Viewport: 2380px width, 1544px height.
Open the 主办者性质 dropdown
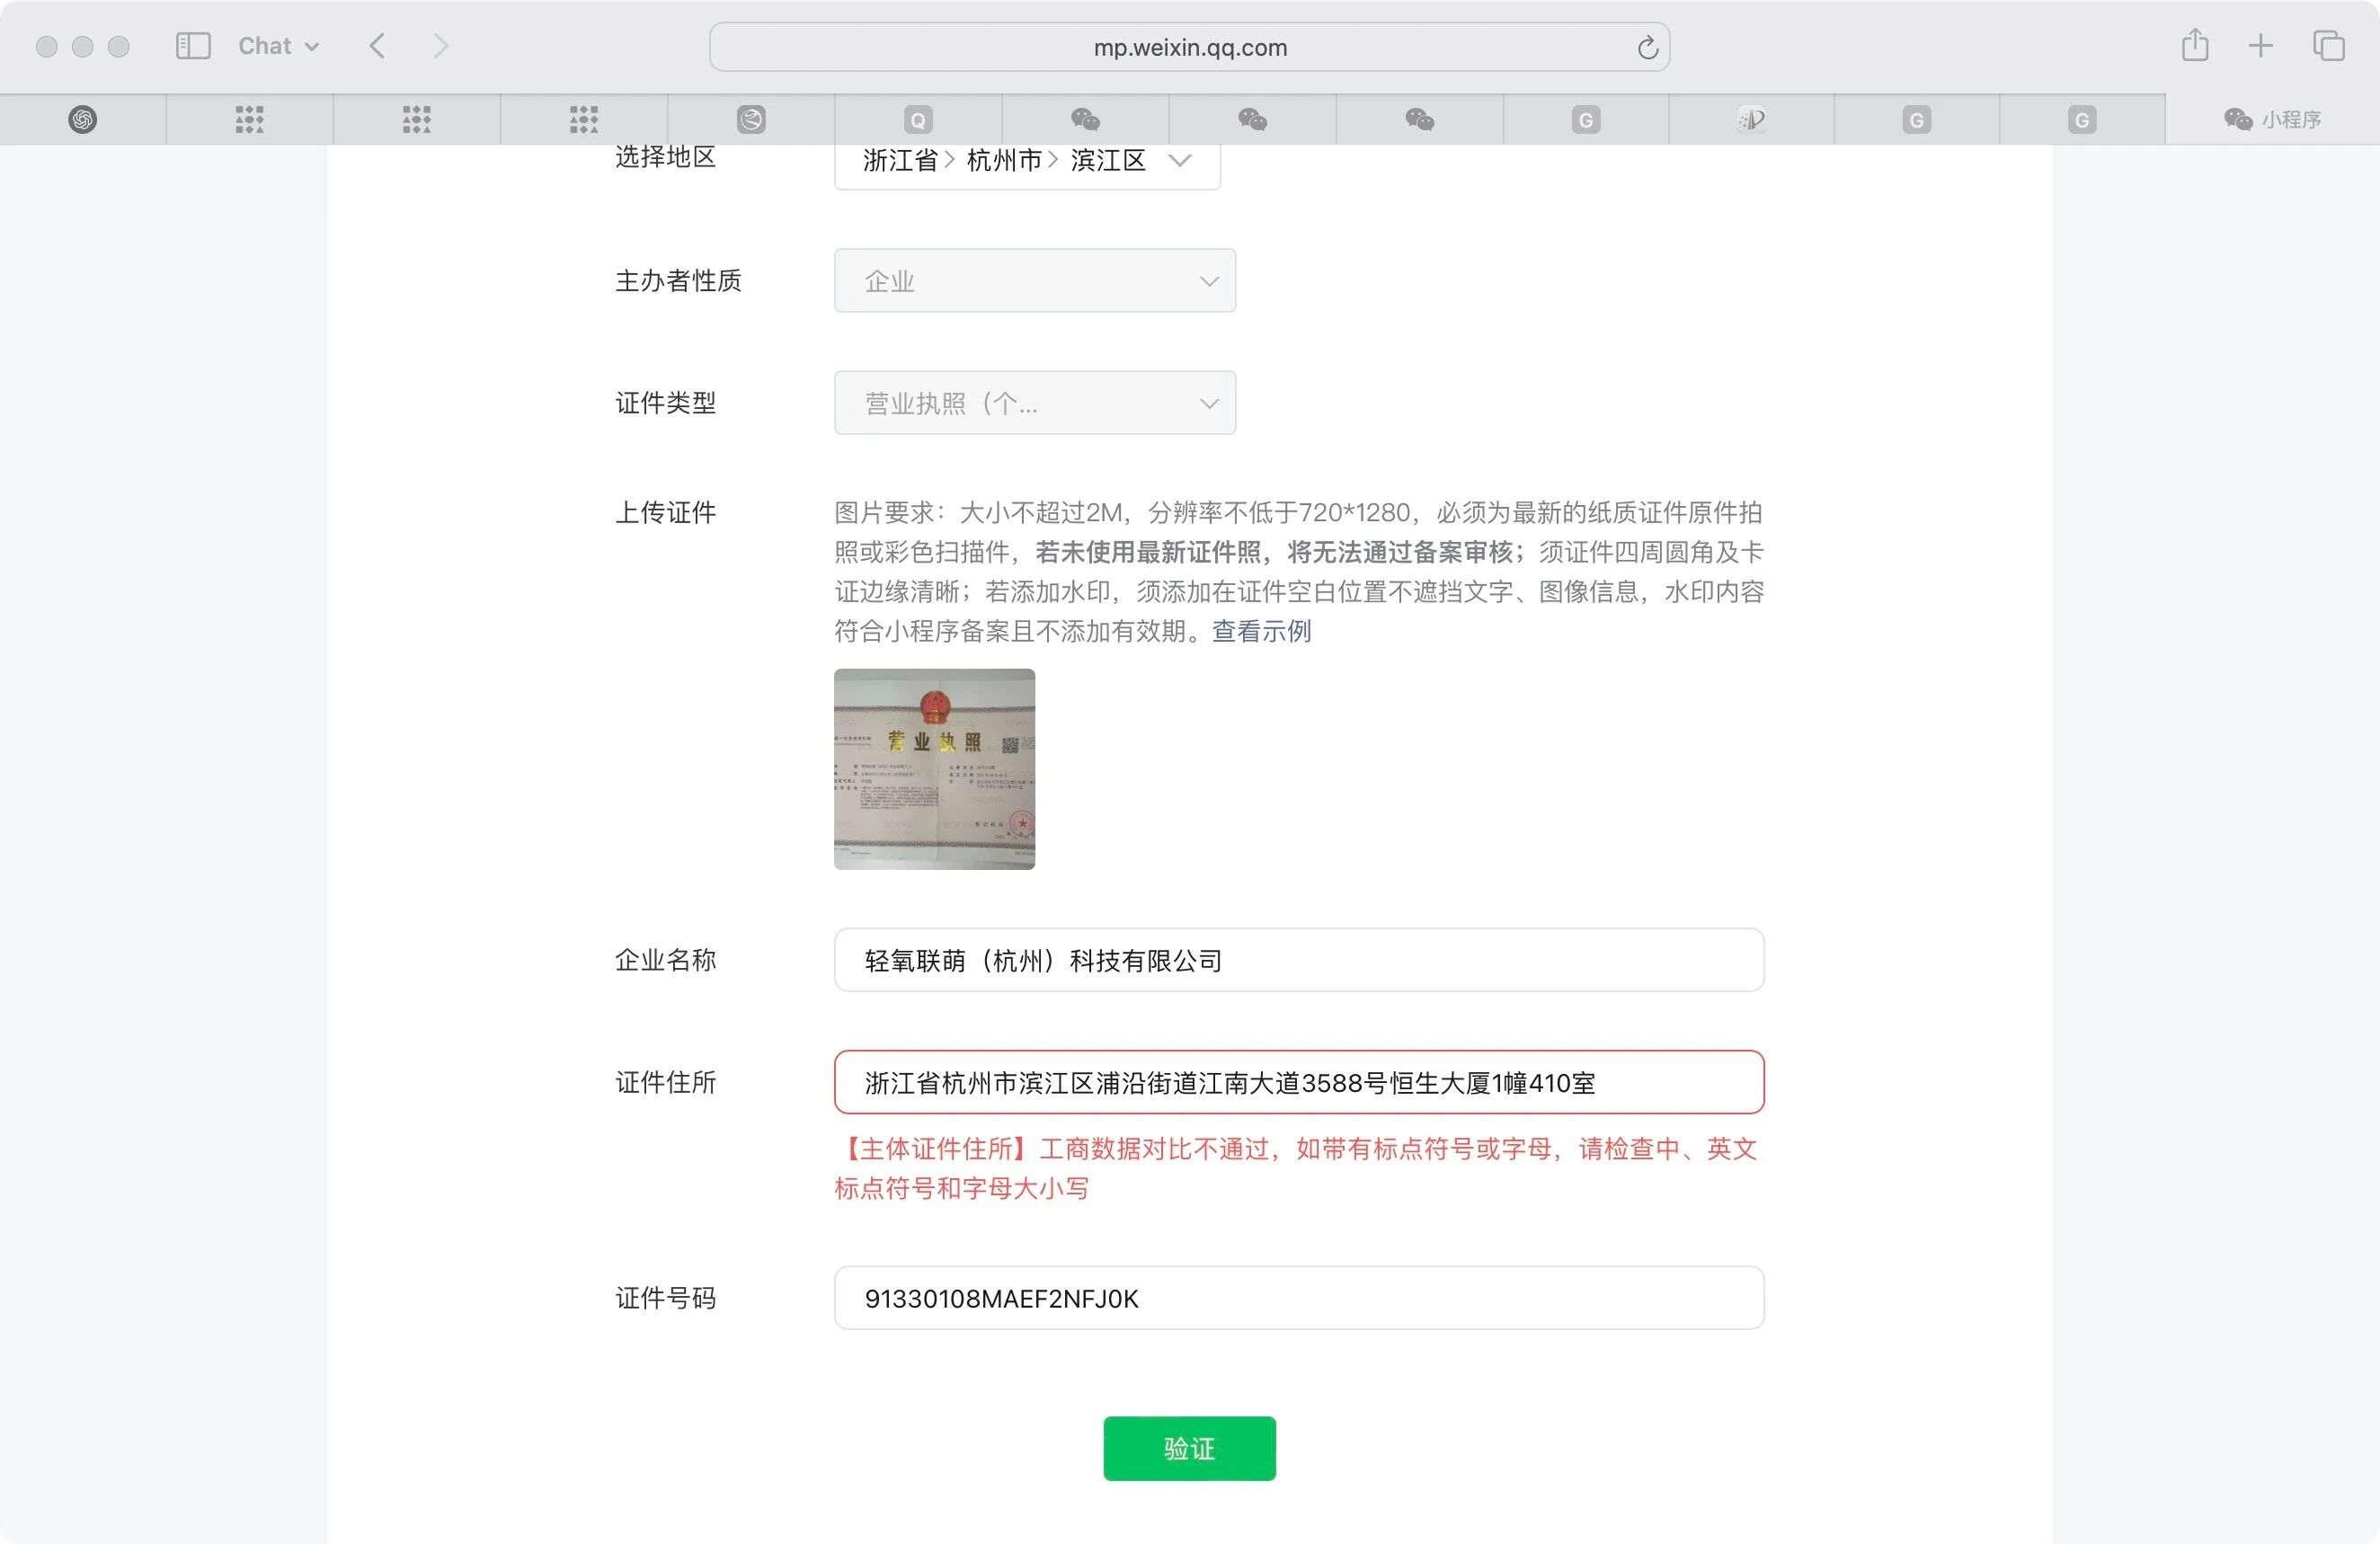click(x=1034, y=281)
